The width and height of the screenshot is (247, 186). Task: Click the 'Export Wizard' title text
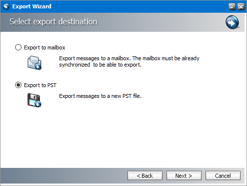point(32,6)
